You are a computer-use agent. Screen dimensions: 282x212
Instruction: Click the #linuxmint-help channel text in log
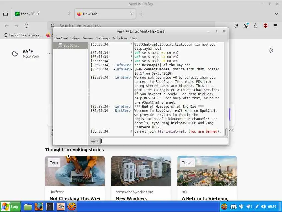click(x=172, y=131)
